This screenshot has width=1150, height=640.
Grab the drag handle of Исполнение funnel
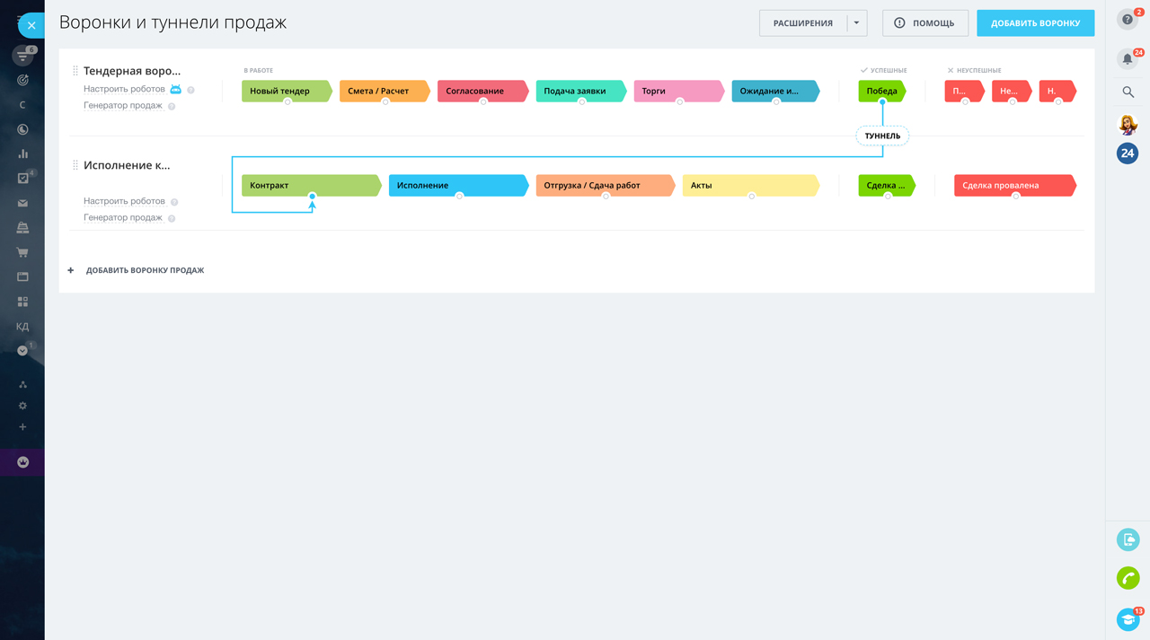pyautogui.click(x=75, y=165)
